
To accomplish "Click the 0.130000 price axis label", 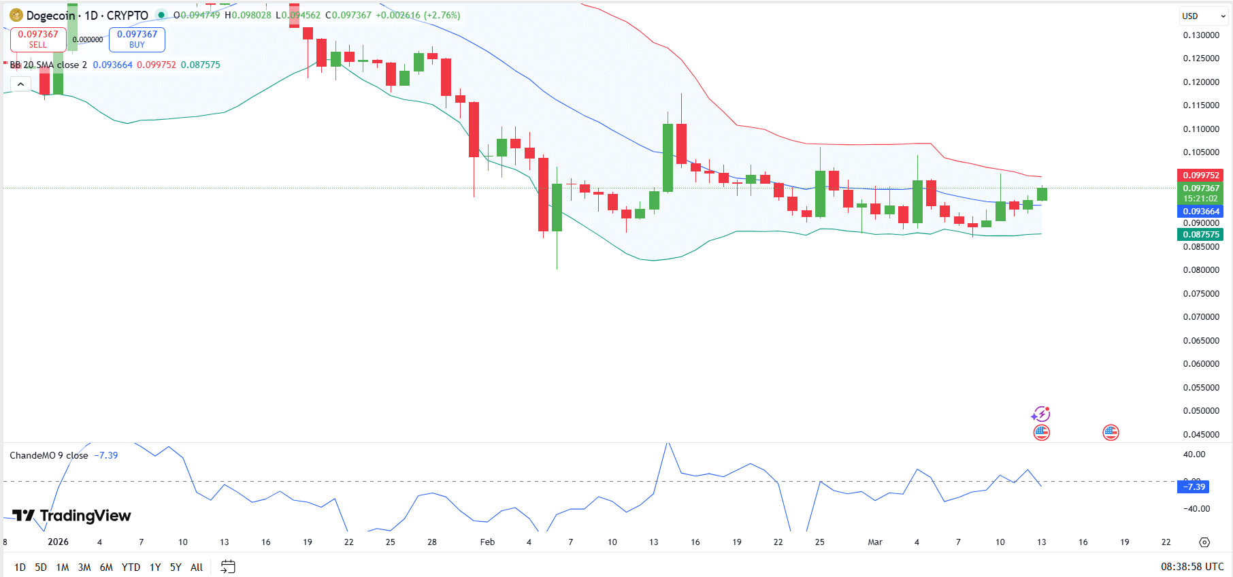I will [1201, 35].
